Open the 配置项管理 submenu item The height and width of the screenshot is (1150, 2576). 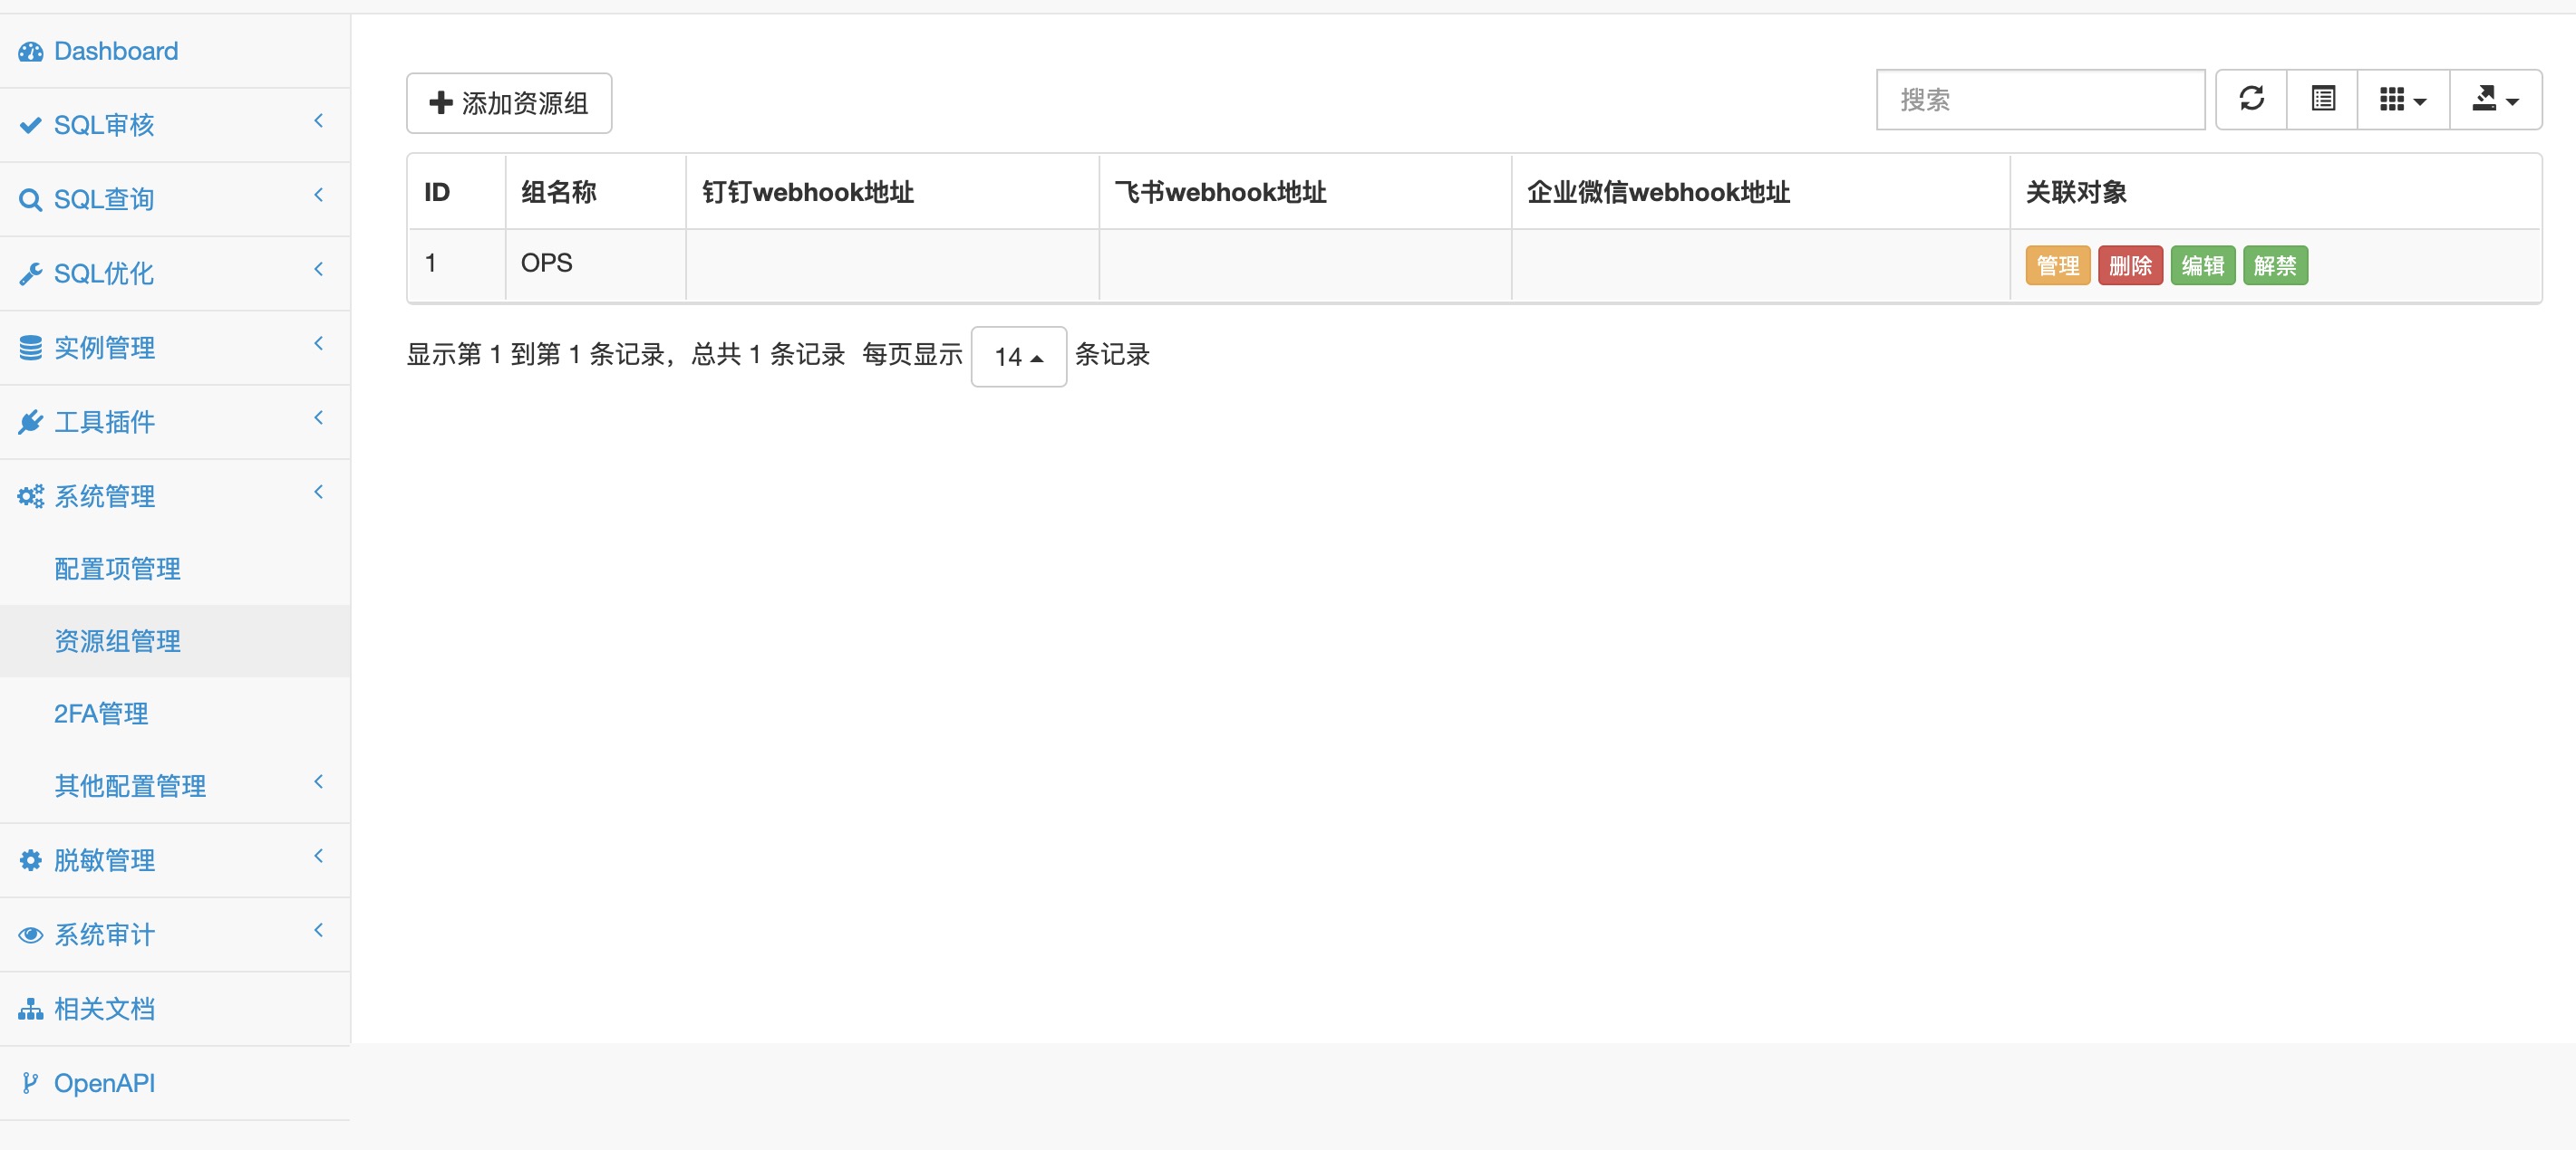click(x=117, y=569)
